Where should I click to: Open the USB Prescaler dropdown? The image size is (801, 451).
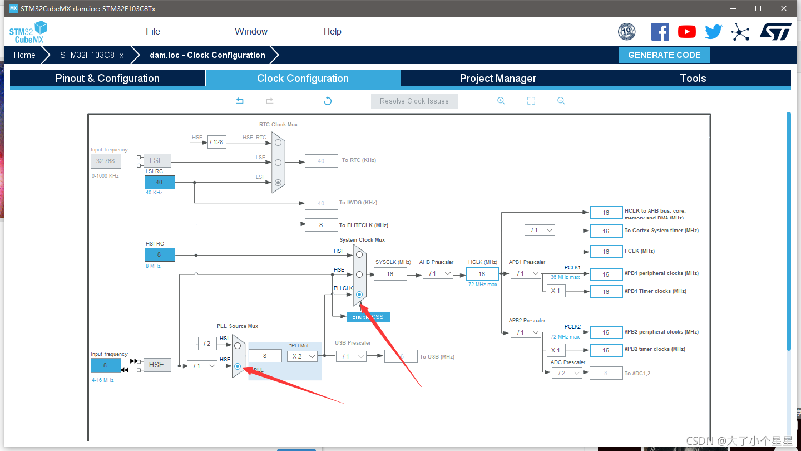click(x=351, y=356)
